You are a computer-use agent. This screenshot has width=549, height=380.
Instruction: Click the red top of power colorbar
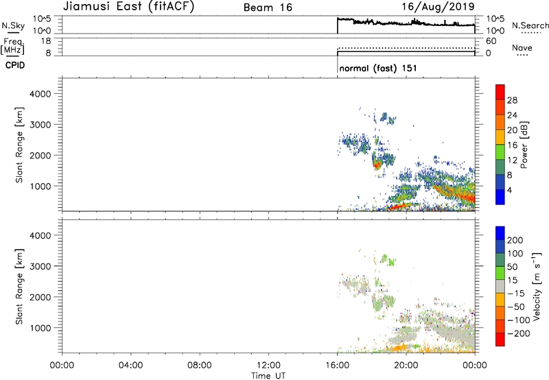500,92
